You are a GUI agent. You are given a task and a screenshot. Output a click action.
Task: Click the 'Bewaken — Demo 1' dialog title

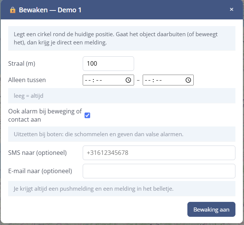pyautogui.click(x=50, y=10)
